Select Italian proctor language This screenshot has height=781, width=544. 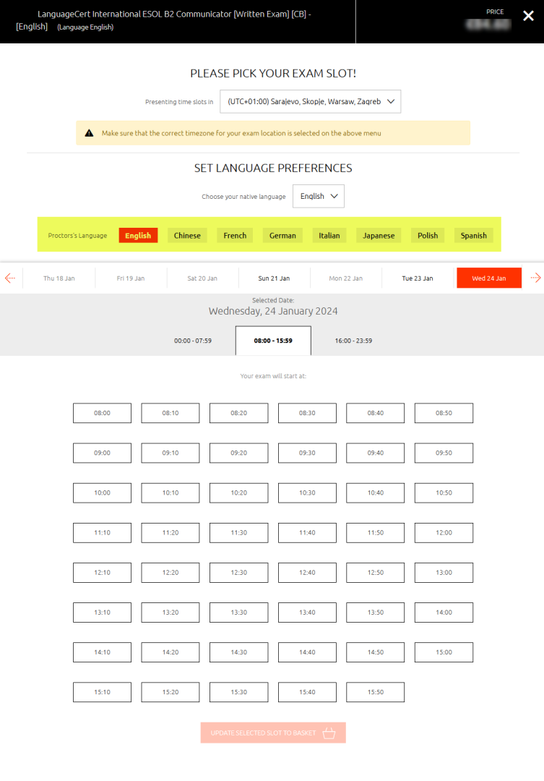tap(329, 236)
